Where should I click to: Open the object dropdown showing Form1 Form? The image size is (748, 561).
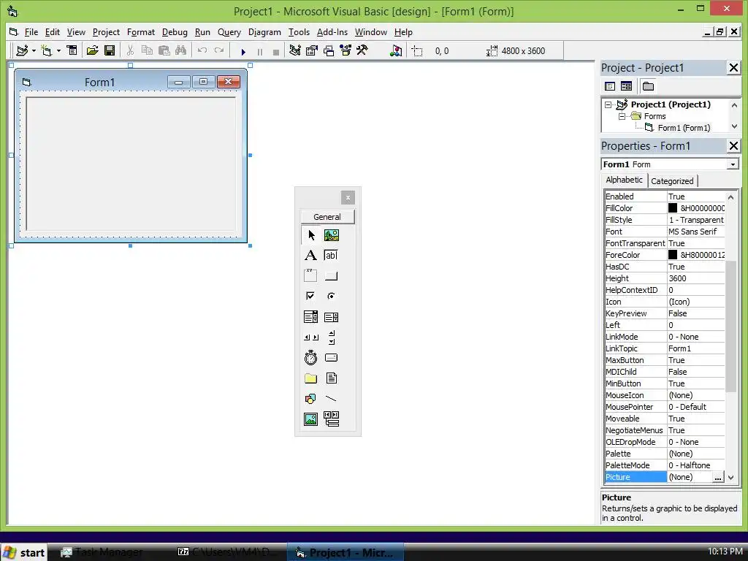(x=732, y=164)
